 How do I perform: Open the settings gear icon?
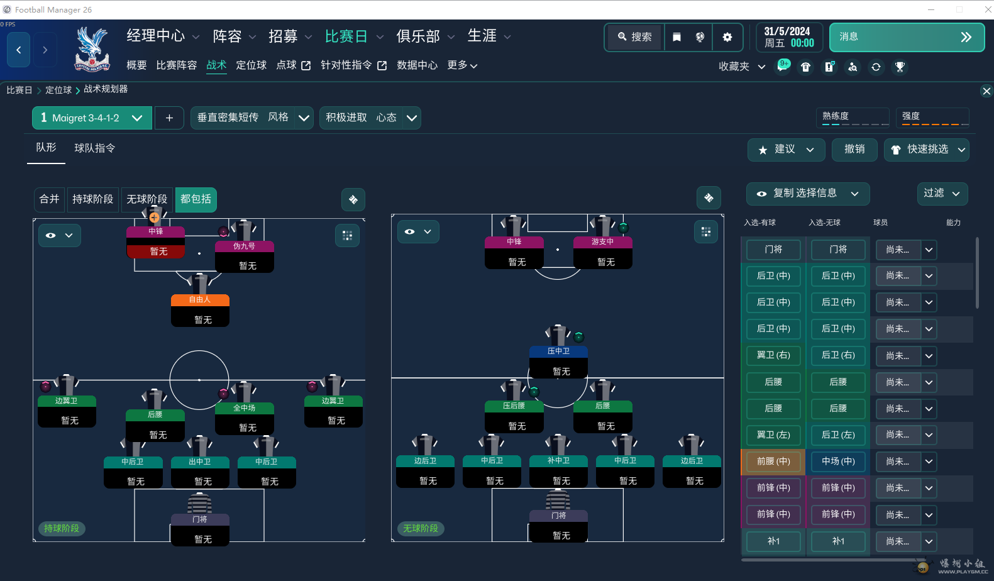point(727,37)
